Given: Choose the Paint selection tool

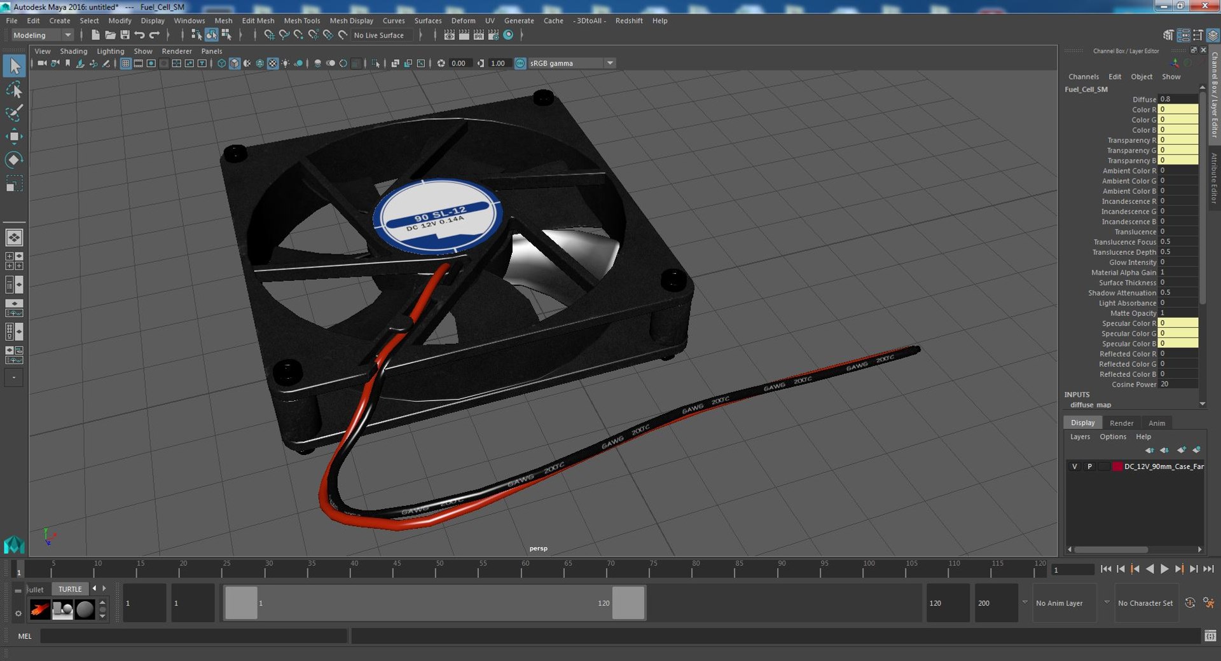Looking at the screenshot, I should point(14,113).
